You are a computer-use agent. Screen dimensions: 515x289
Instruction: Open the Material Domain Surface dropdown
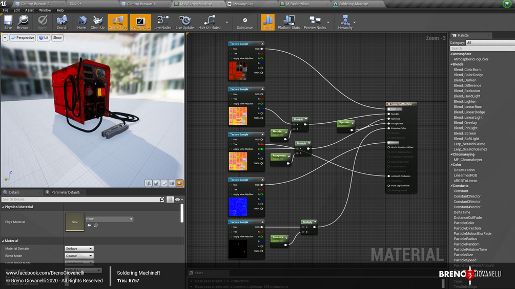tap(79, 249)
